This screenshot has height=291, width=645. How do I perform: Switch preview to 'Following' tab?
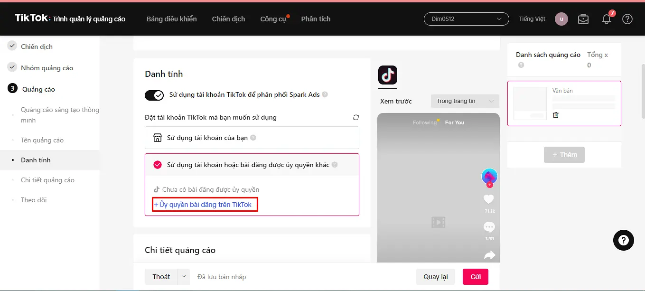pos(425,122)
